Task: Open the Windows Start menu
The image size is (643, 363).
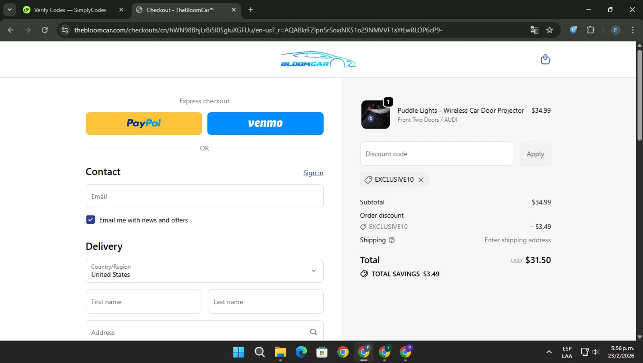Action: (x=239, y=352)
